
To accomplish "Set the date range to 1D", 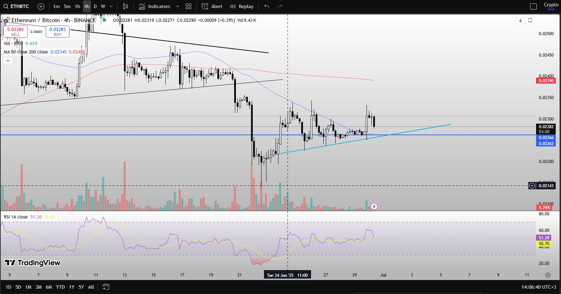I will (x=8, y=287).
